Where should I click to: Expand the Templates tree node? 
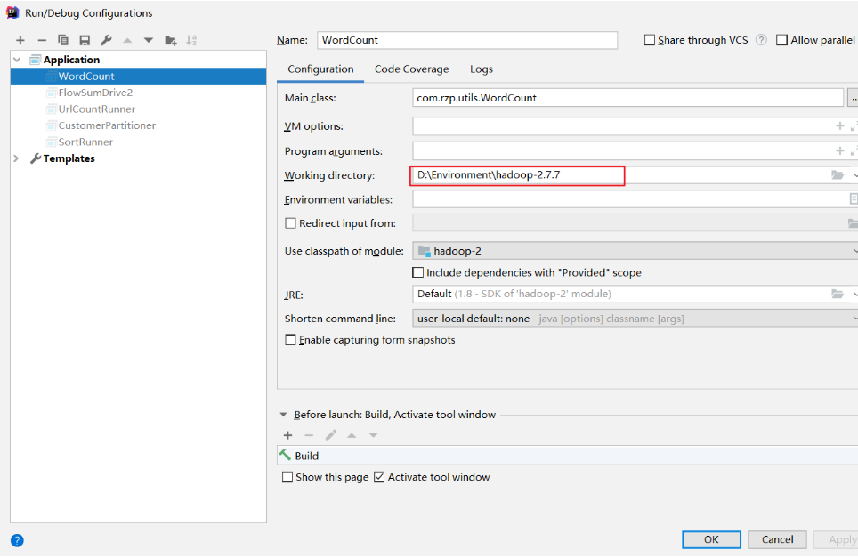tap(17, 158)
